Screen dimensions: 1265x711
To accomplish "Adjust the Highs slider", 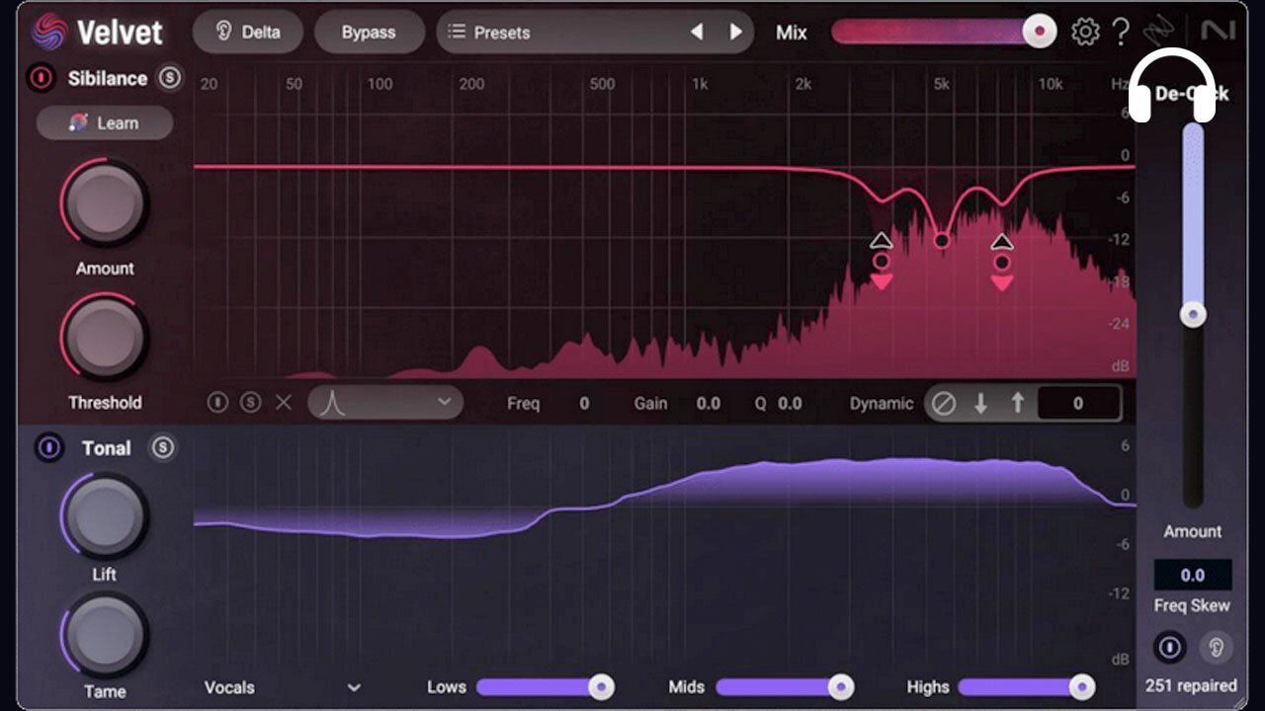I will point(1026,687).
